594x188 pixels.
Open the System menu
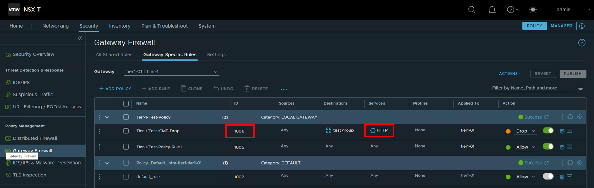pyautogui.click(x=207, y=26)
